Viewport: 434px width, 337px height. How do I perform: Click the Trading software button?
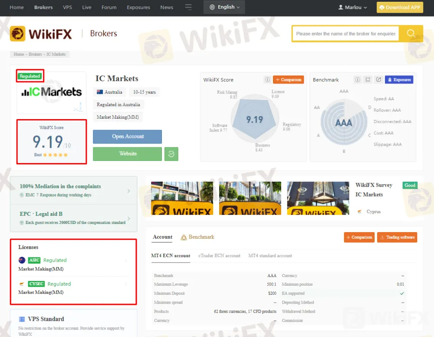pyautogui.click(x=397, y=237)
